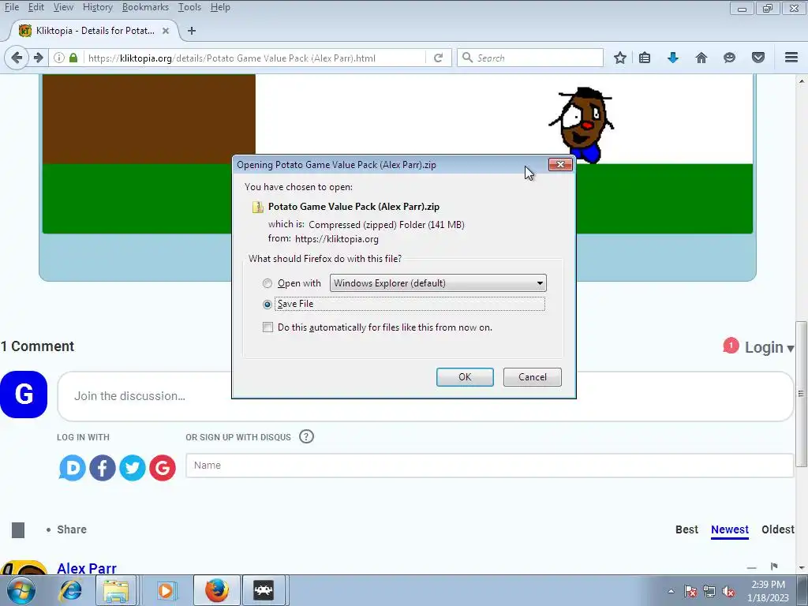Select the Open with radio button
808x606 pixels.
[x=267, y=283]
